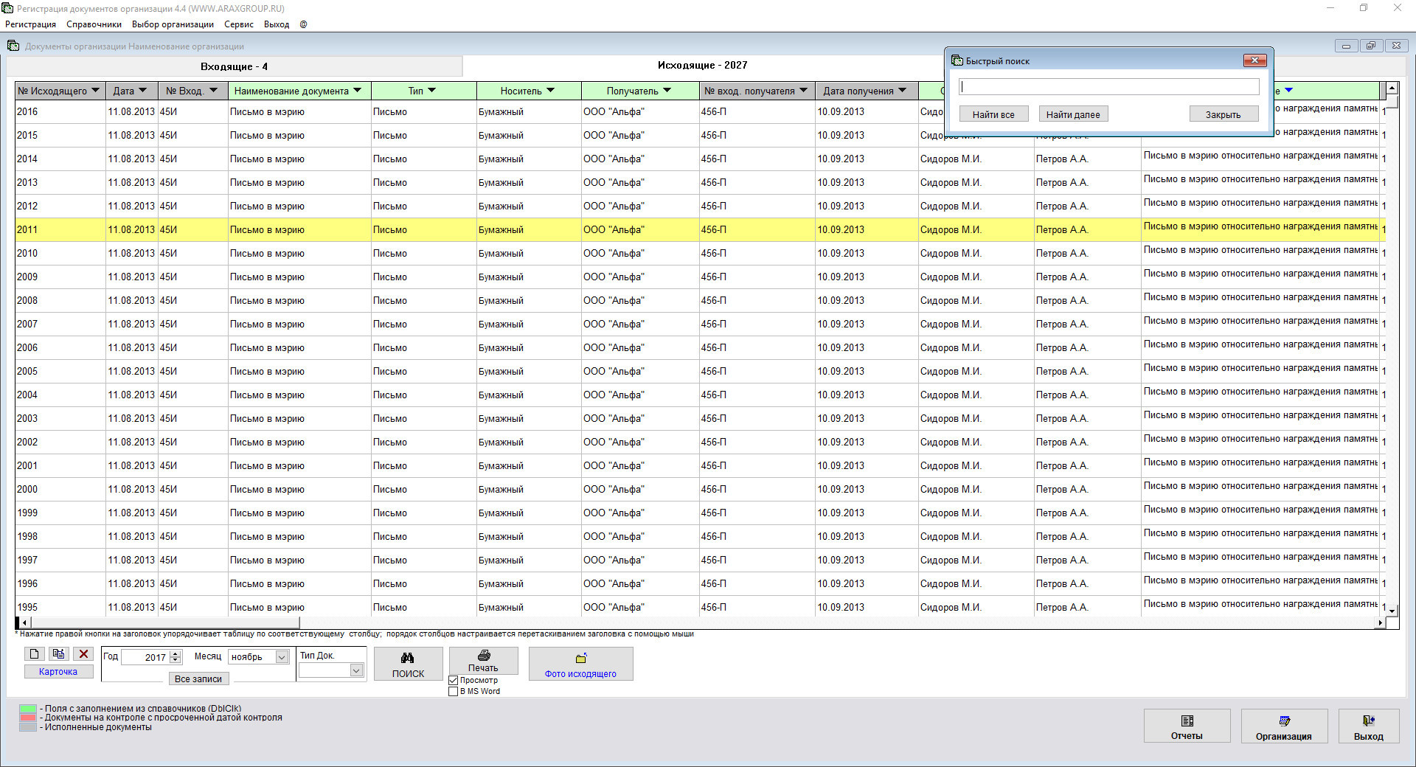This screenshot has height=767, width=1416.
Task: Focus the Быстрый поиск text field
Action: pos(1109,86)
